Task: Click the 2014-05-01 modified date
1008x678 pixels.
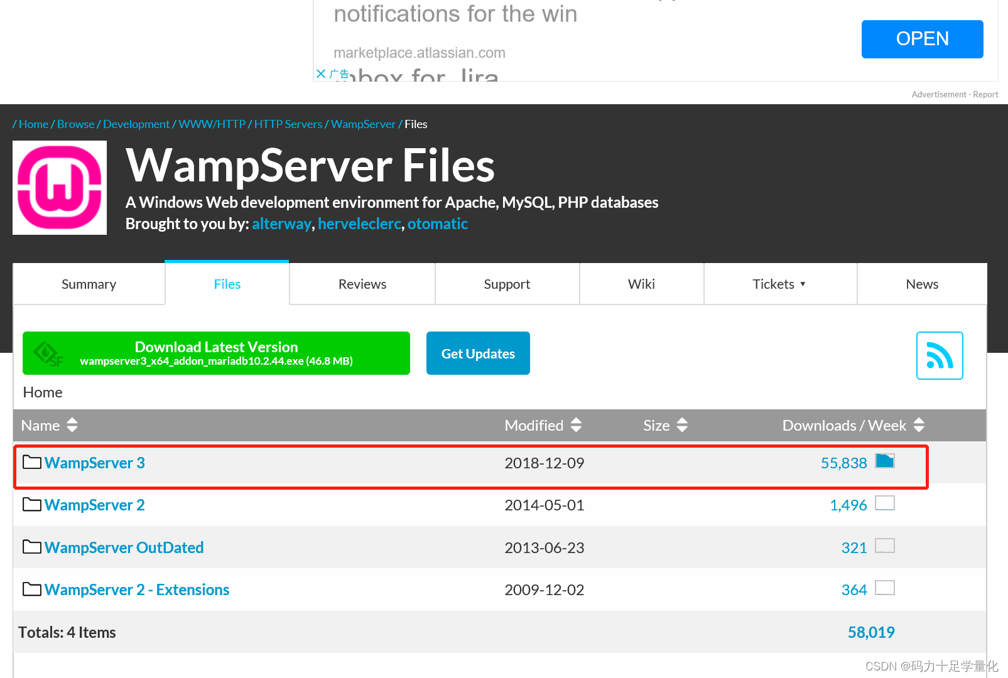Action: [x=545, y=505]
